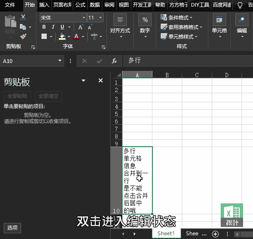253x239 pixels.
Task: Open underline style dropdown arrow
Action: click(x=70, y=27)
